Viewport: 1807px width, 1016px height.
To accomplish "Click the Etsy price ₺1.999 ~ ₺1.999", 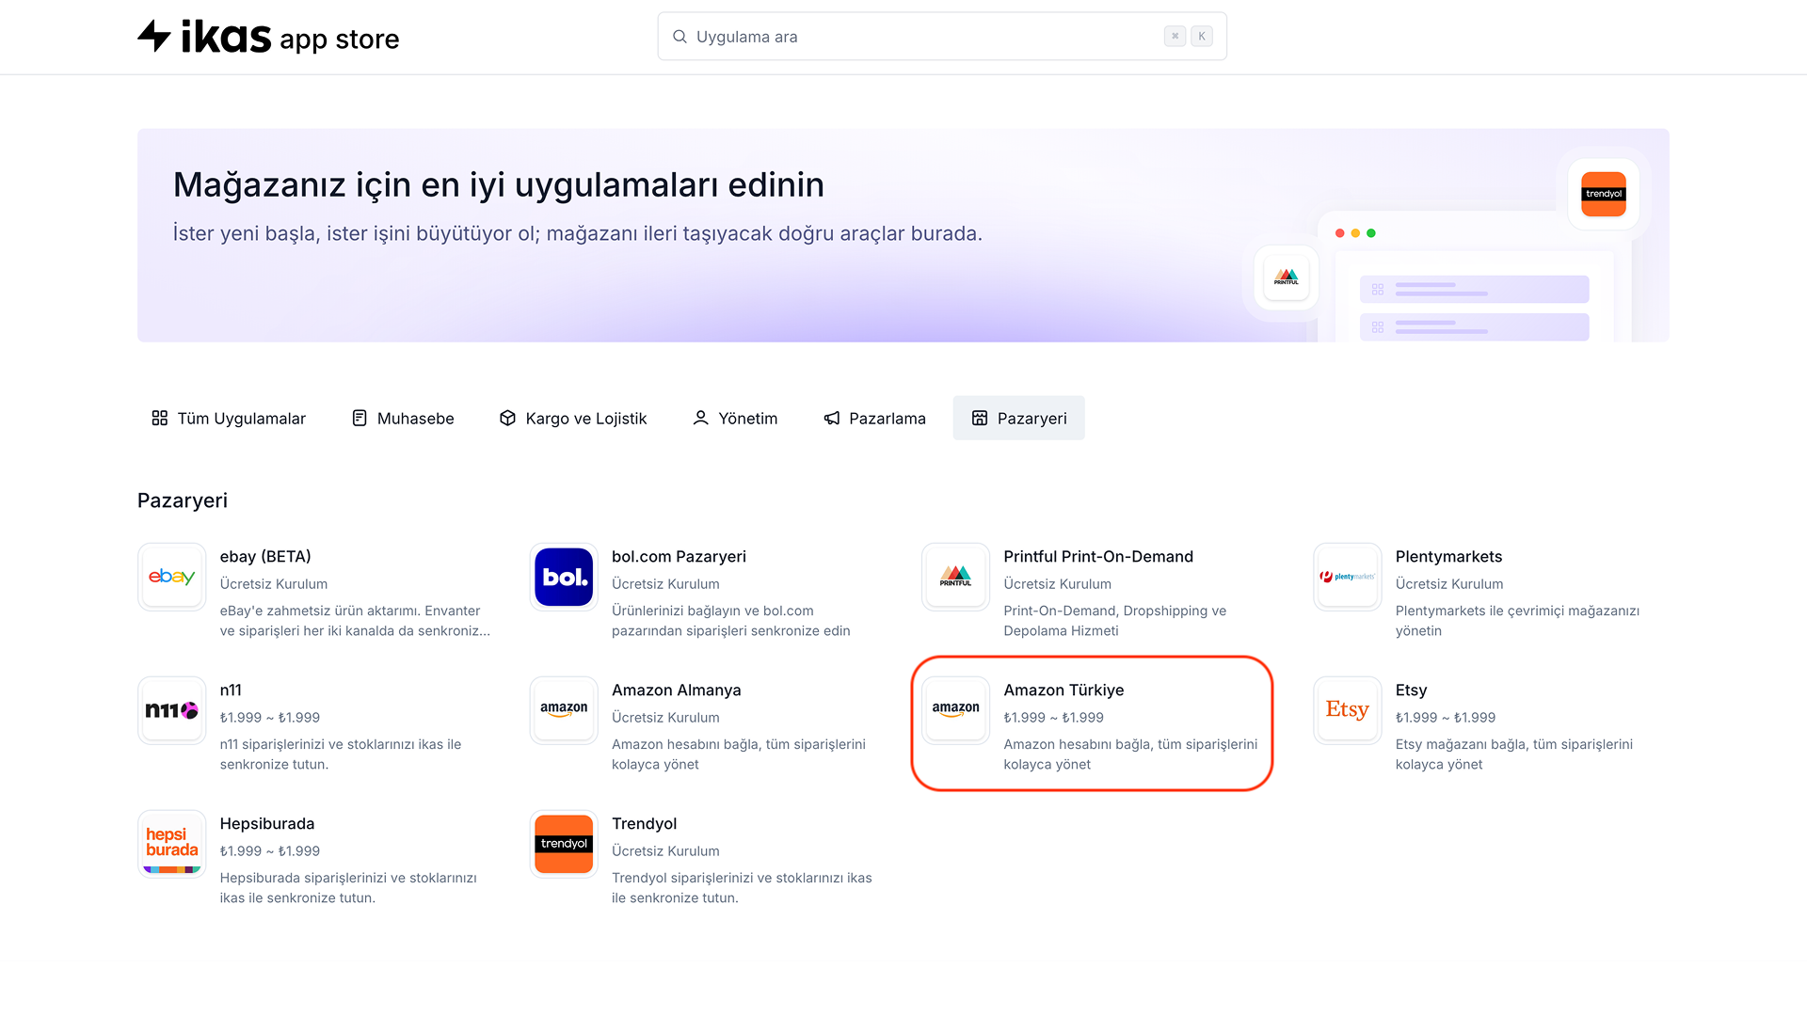I will [x=1445, y=718].
